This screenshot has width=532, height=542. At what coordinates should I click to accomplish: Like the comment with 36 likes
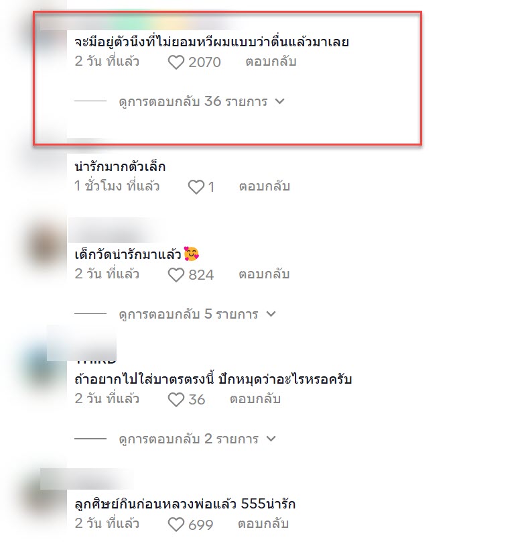(176, 400)
